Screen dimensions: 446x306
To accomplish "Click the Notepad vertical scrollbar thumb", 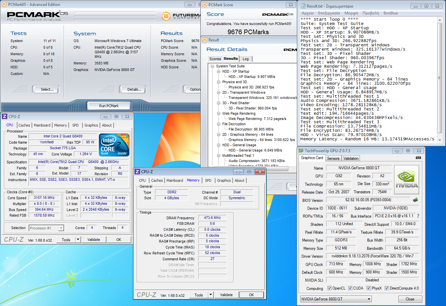I will [x=439, y=78].
